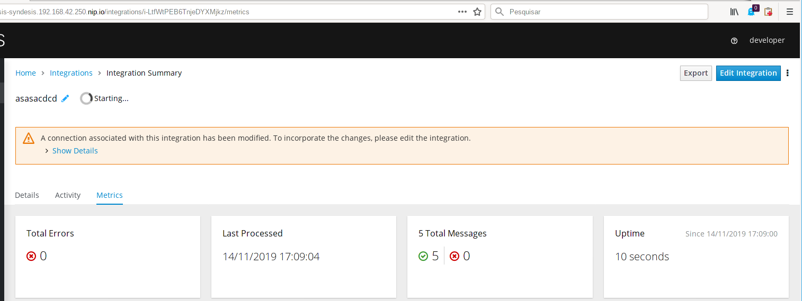Switch to the Activity tab
The width and height of the screenshot is (802, 301).
pos(68,195)
